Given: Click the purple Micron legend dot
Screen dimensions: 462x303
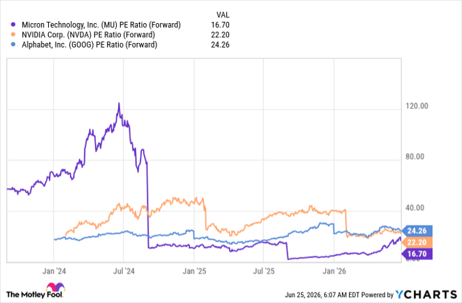Looking at the screenshot, I should [x=13, y=25].
